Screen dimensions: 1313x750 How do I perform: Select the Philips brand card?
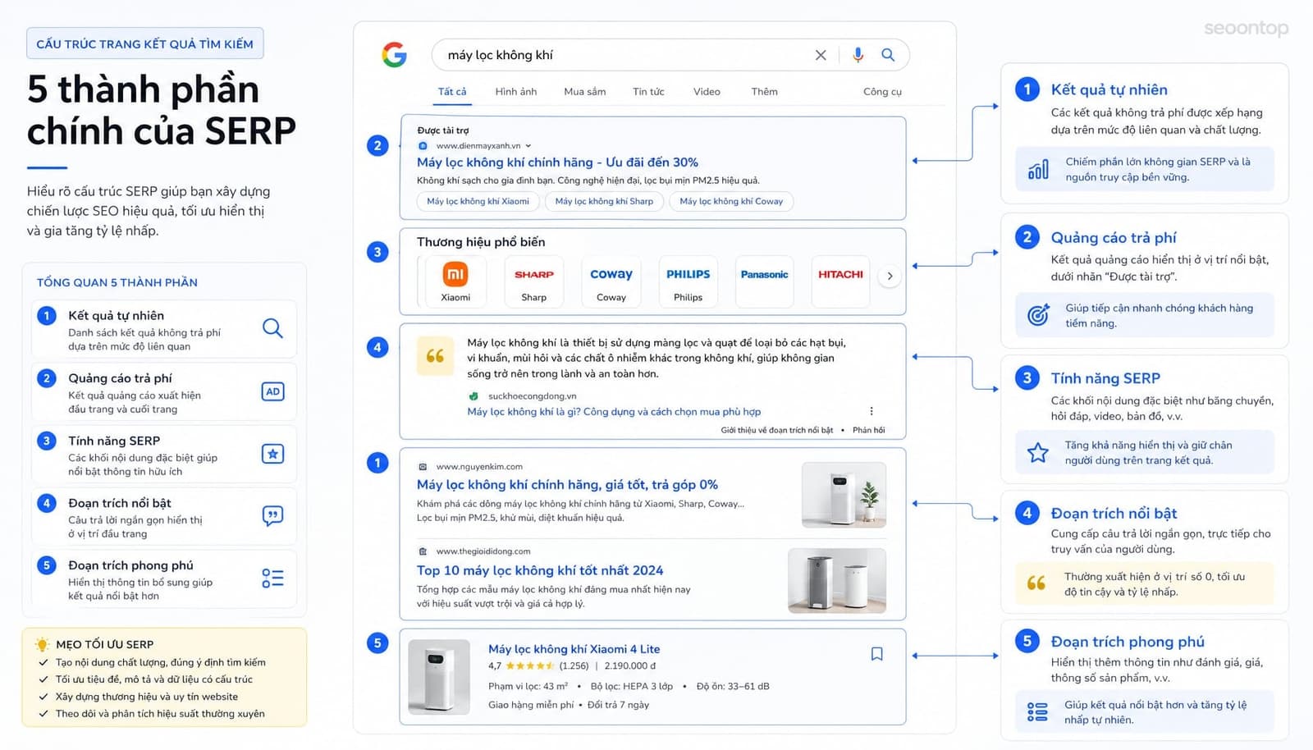688,281
